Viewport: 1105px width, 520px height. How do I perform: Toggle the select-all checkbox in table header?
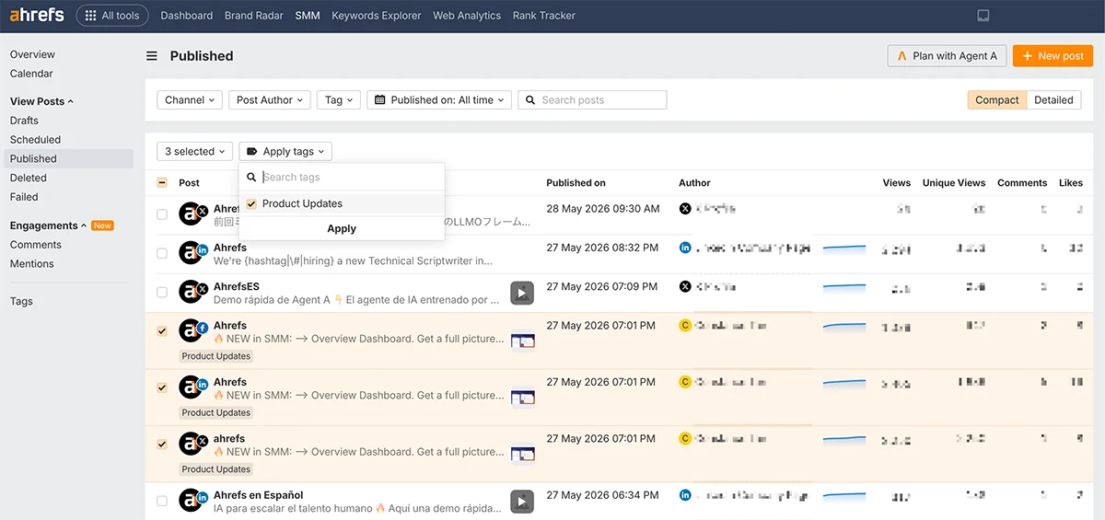(x=162, y=182)
